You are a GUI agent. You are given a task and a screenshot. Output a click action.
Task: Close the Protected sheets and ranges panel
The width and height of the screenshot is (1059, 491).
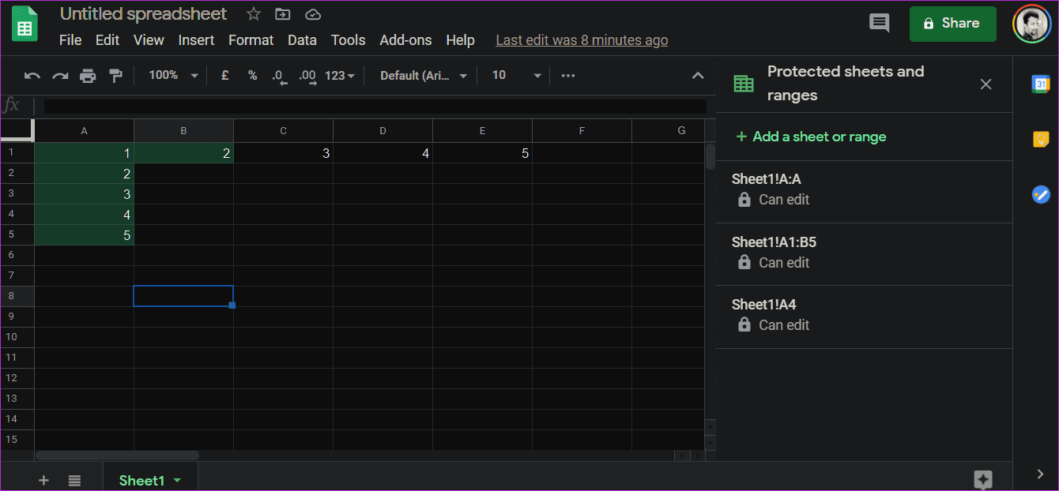click(986, 84)
